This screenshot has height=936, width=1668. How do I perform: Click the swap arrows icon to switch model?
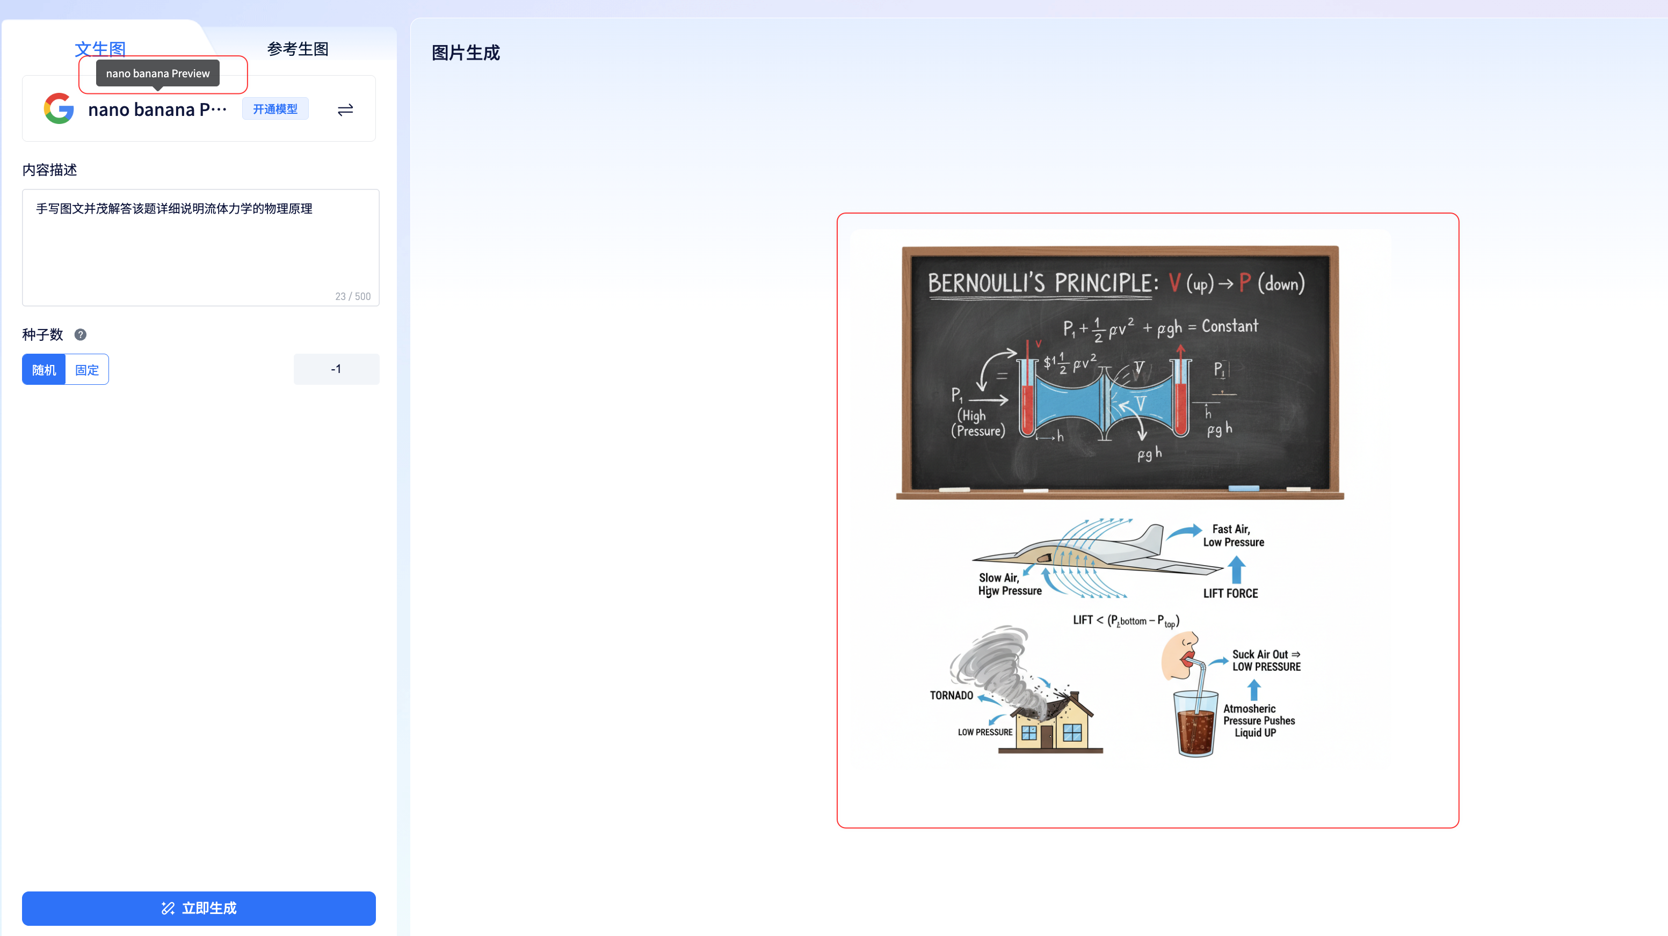(x=345, y=109)
